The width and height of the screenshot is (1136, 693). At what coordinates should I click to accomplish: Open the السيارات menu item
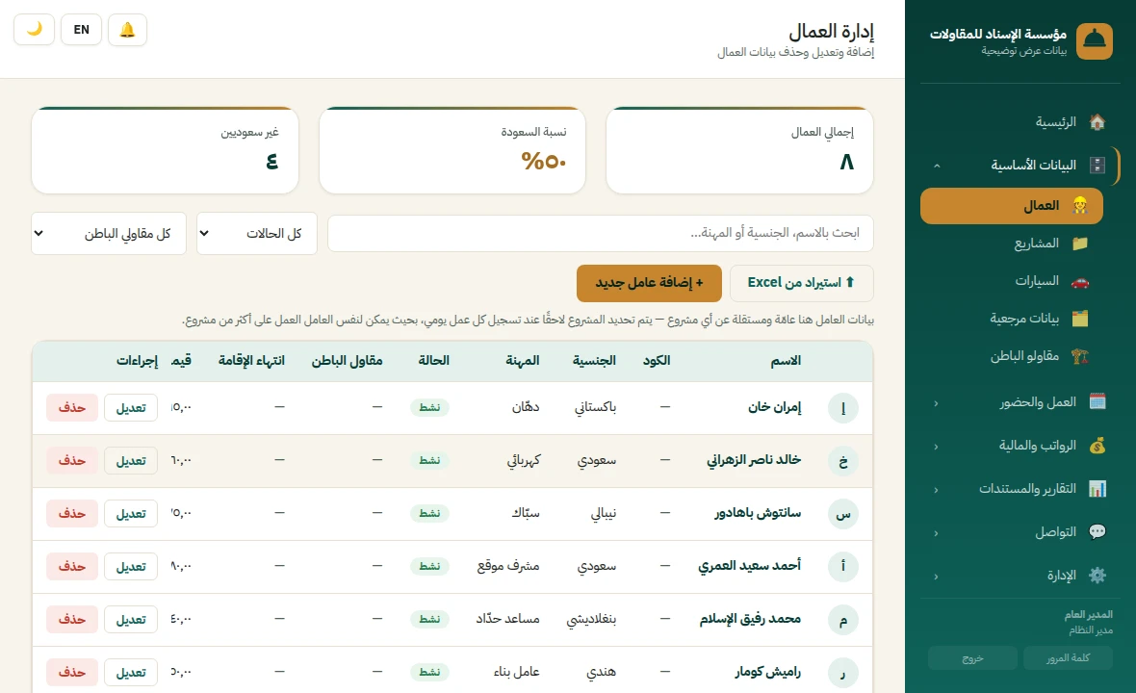(1012, 281)
